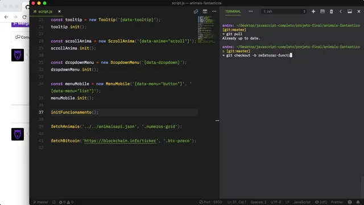
Task: Change end of line sequence LF
Action: (287, 202)
